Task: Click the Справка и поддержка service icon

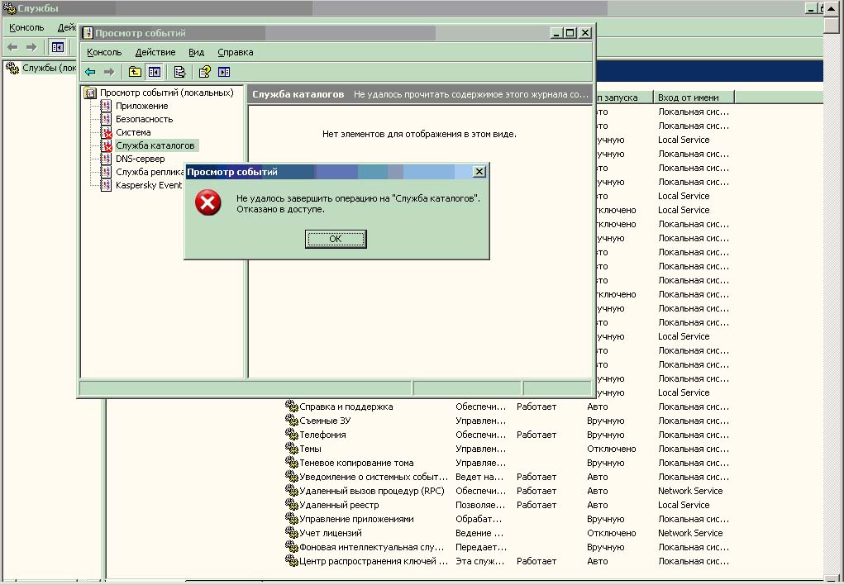Action: pos(291,407)
